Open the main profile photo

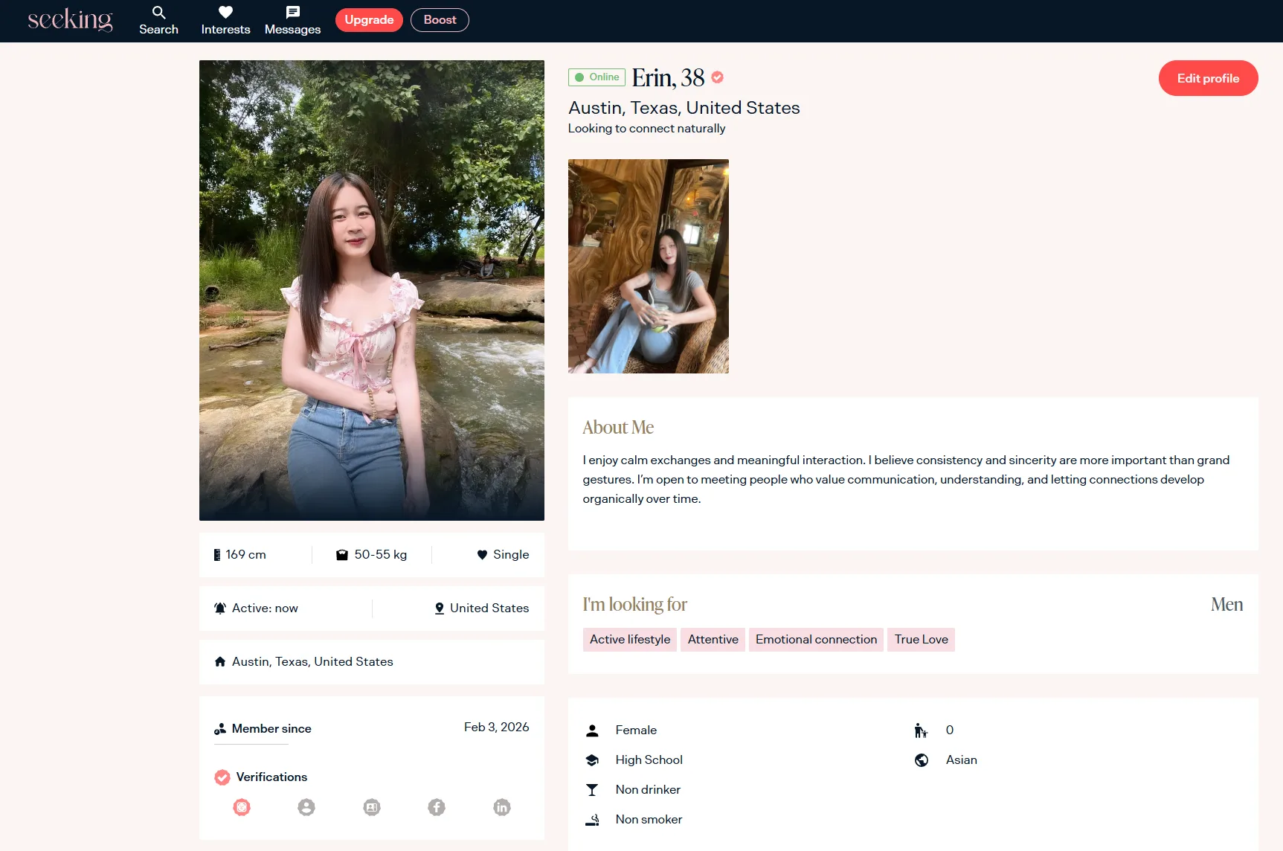point(372,290)
